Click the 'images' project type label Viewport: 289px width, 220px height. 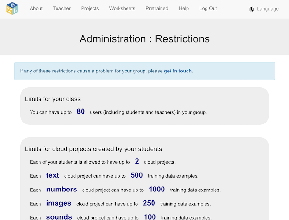click(59, 203)
